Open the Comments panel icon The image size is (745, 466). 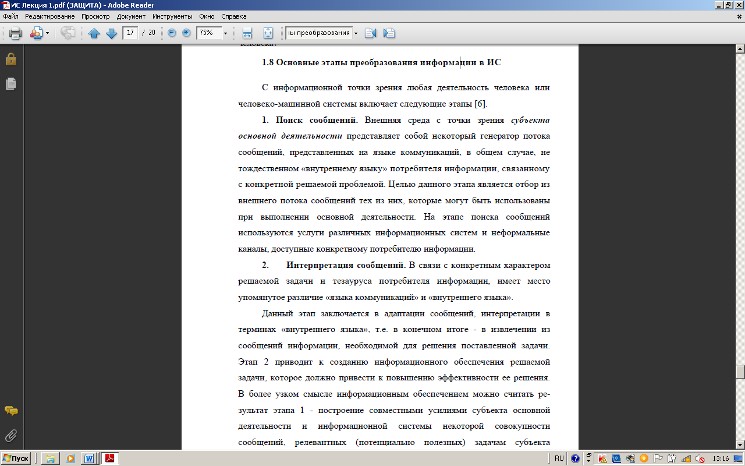11,411
